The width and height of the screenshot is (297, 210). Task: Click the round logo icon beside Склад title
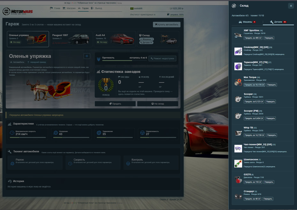coord(234,6)
